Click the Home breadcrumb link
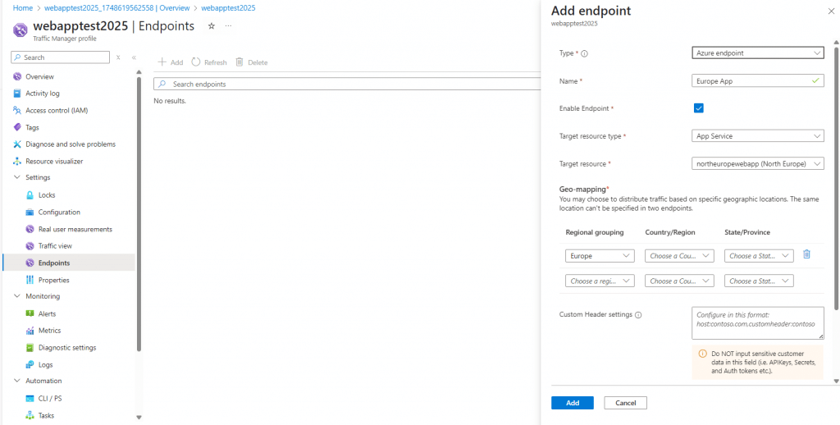 coord(22,7)
